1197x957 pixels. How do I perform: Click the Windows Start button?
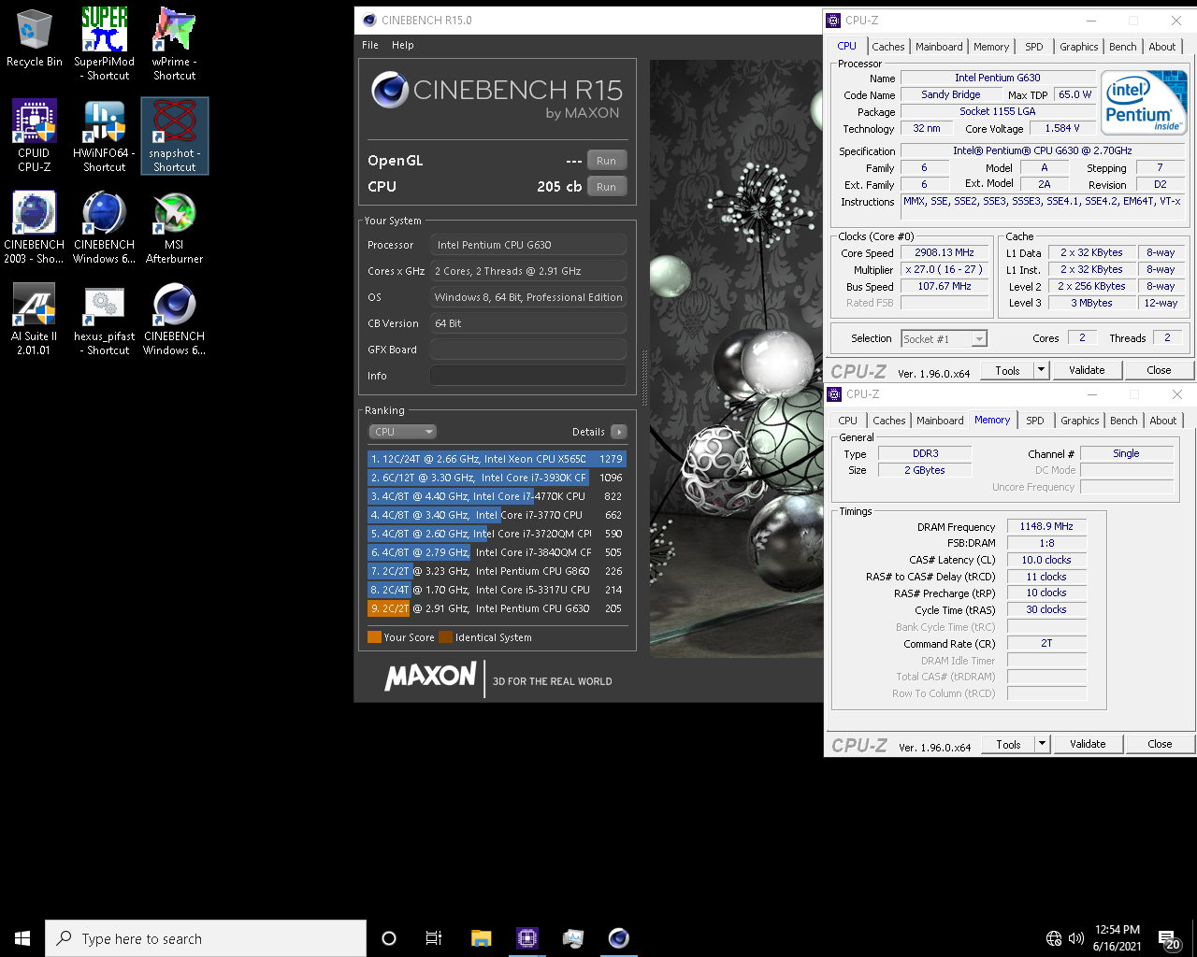(x=22, y=938)
